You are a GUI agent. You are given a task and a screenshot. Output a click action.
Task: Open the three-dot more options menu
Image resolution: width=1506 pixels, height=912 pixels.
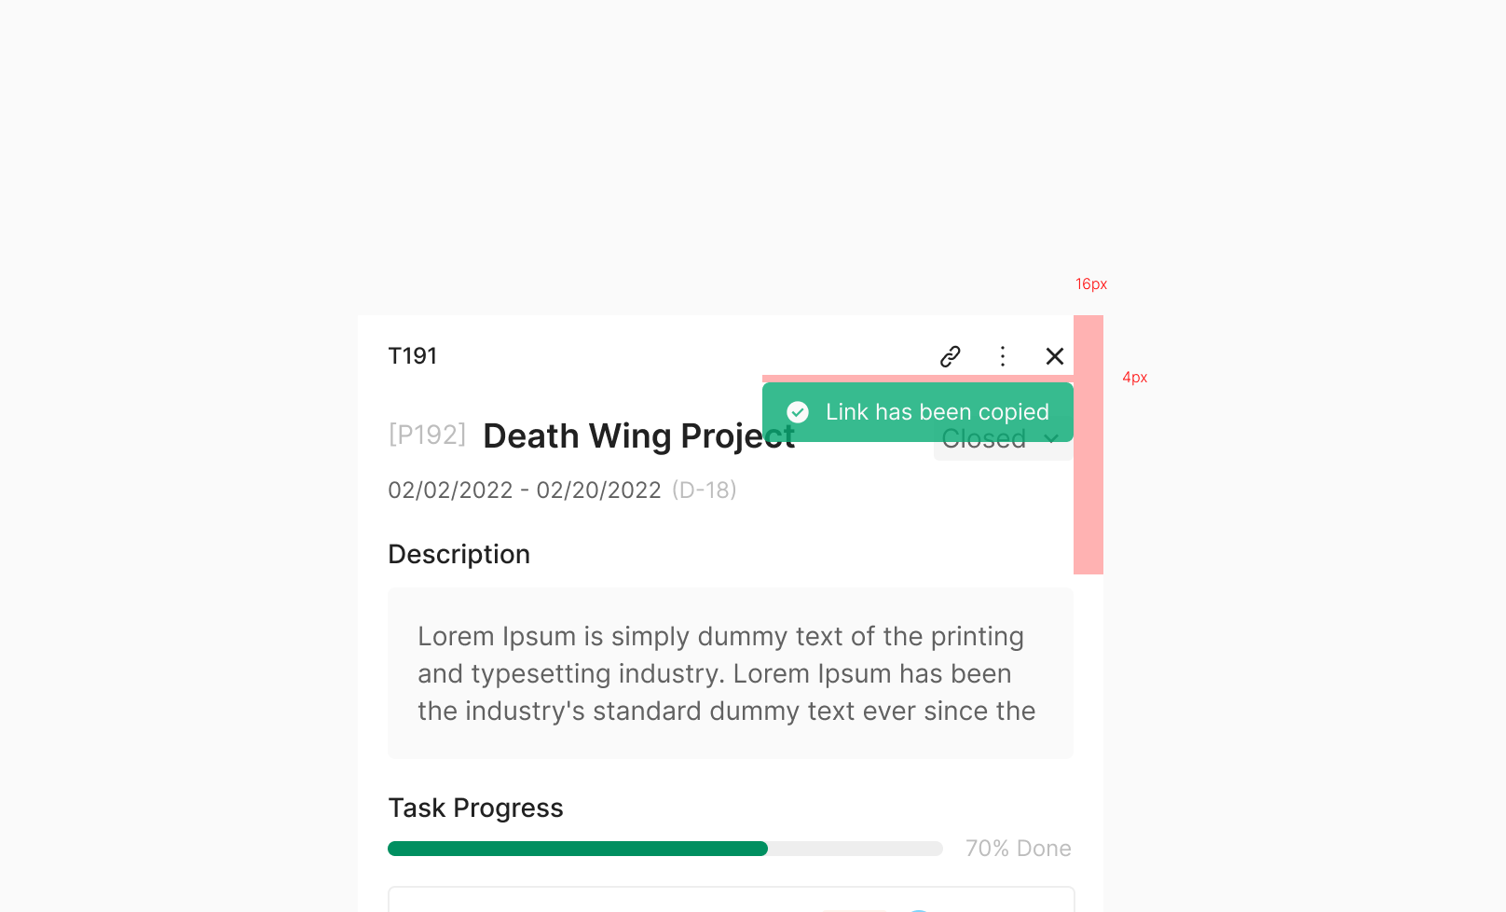coord(1003,356)
